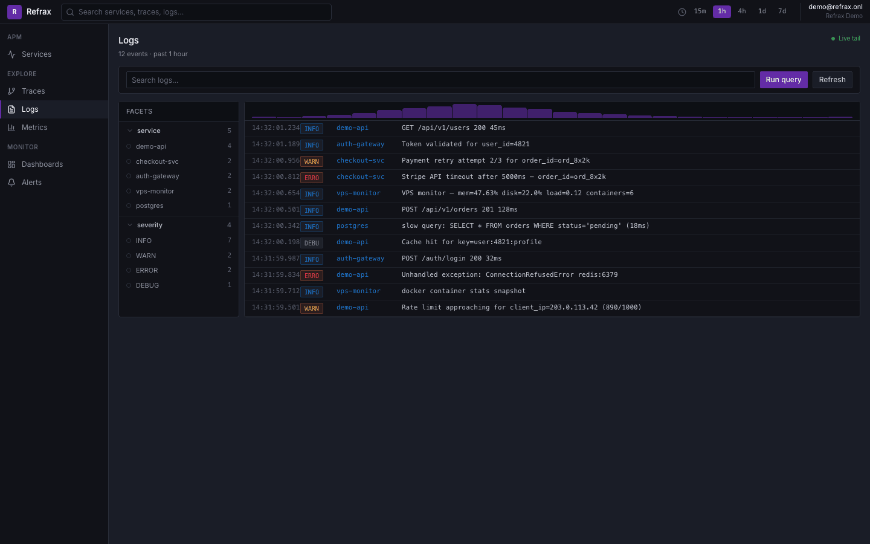Set time range to 1h
This screenshot has width=870, height=544.
[722, 11]
